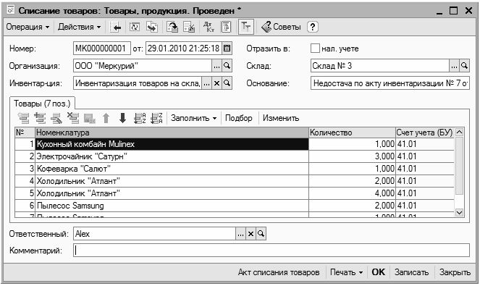
Task: Open the Операция dropdown menu
Action: point(28,27)
